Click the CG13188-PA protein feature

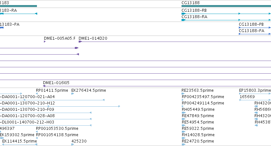coord(255,34)
